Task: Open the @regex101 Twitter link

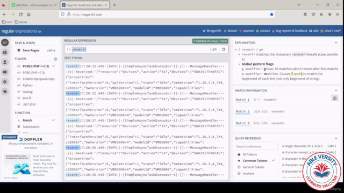Action: [x=212, y=31]
